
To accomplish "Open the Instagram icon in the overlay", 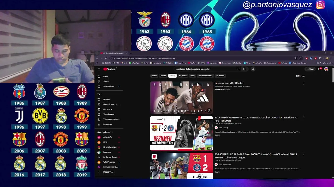I will (x=320, y=5).
